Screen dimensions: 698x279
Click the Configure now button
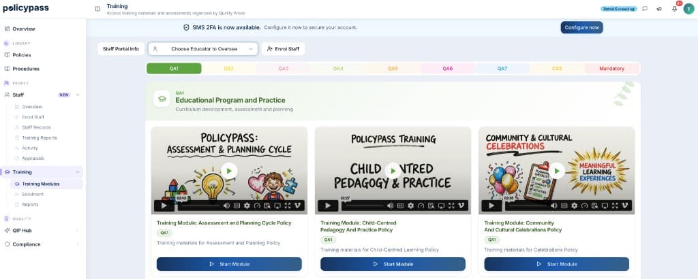click(x=582, y=27)
